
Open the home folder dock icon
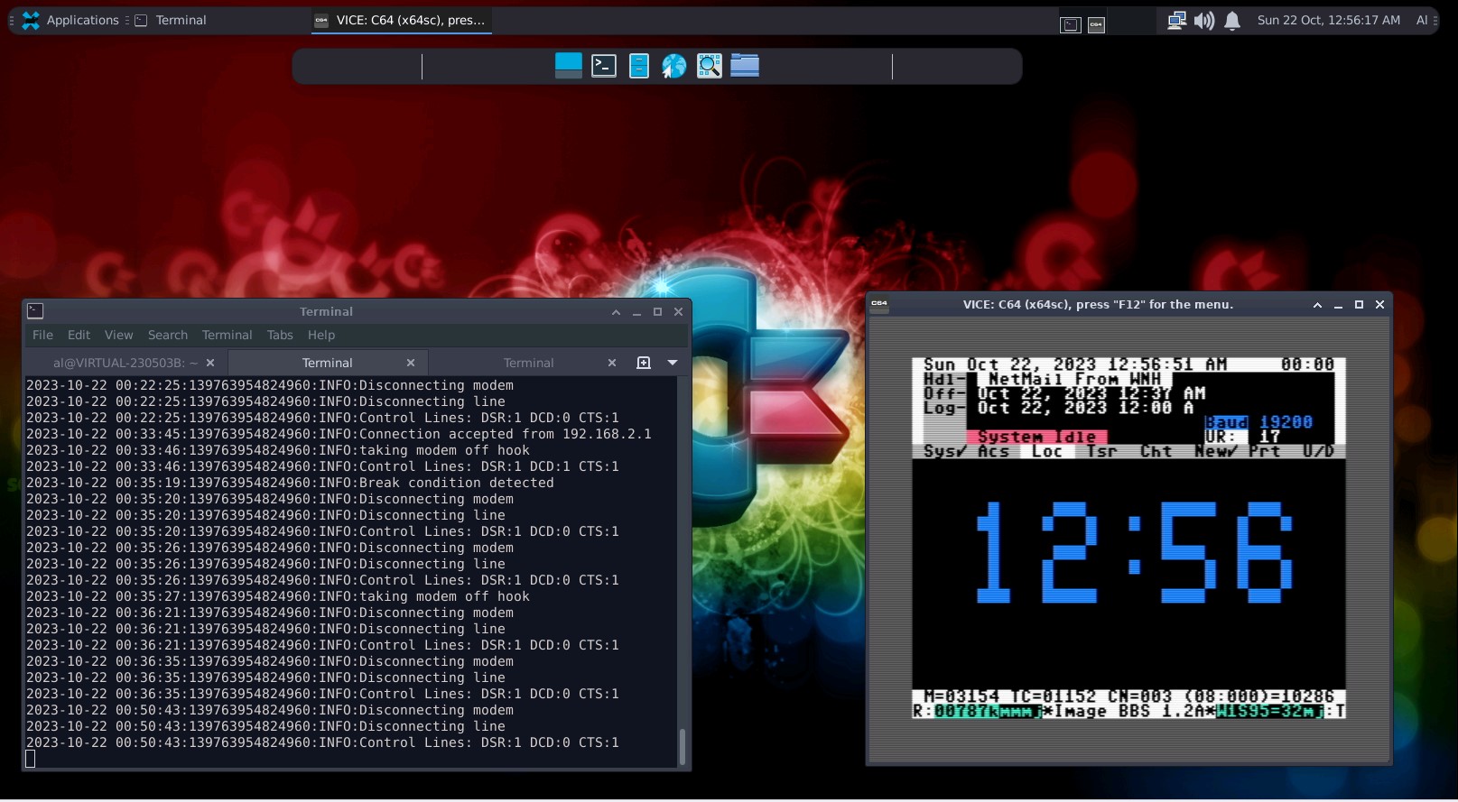click(x=744, y=65)
